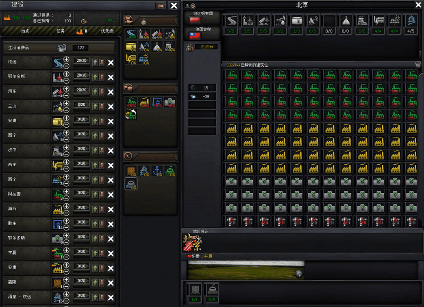Viewport: 424px width, 307px height.
Task: Click the trash can icon beside building slots
Action: (418, 64)
